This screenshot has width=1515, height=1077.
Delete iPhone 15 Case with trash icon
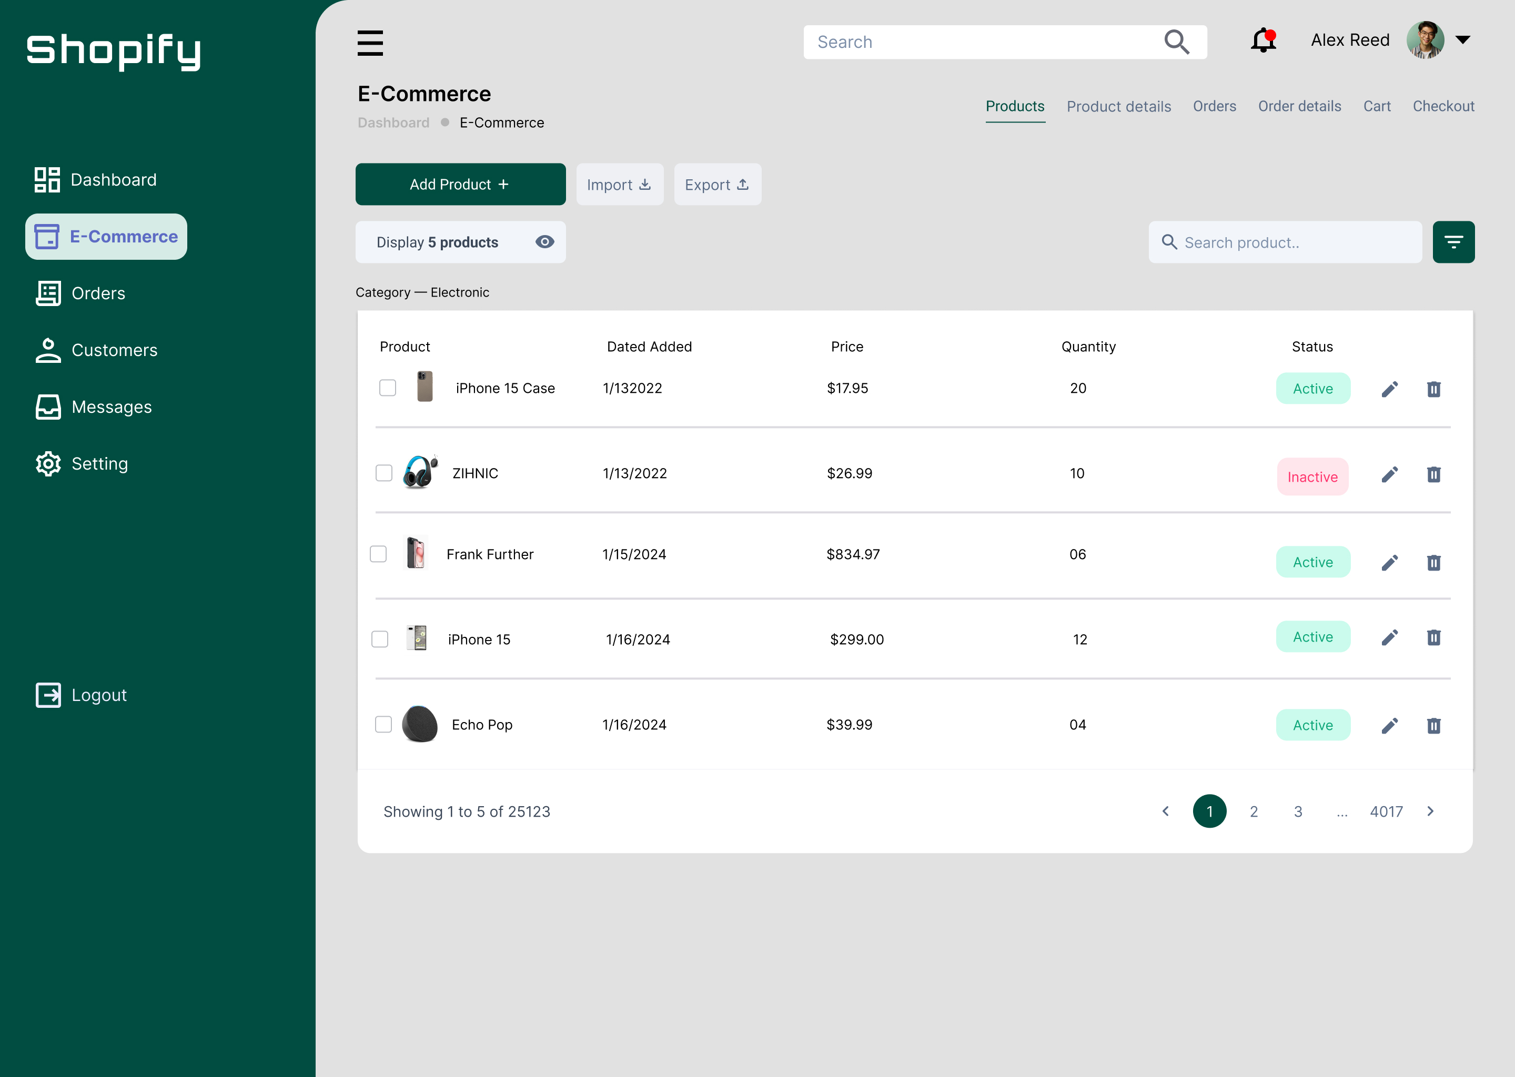click(x=1433, y=389)
